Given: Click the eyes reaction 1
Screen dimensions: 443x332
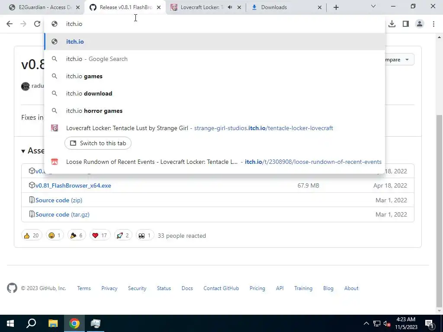Looking at the screenshot, I should [x=145, y=236].
